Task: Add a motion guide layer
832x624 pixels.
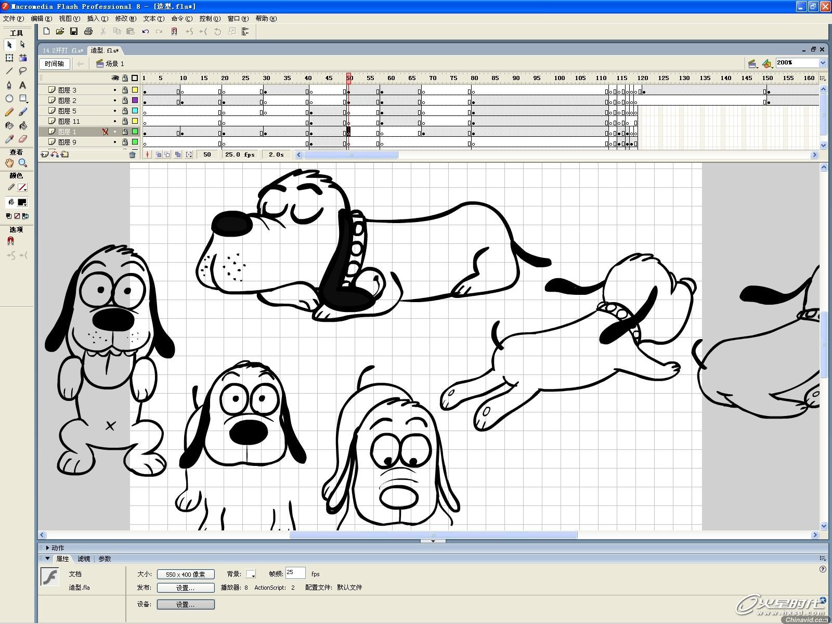Action: tap(55, 154)
